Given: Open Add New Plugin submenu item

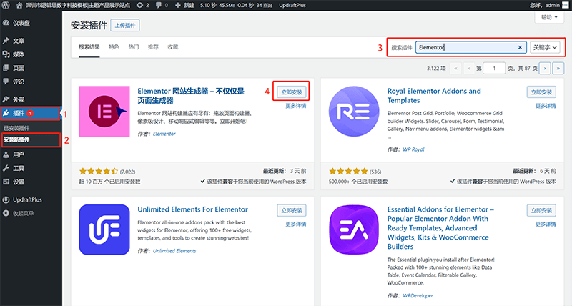Looking at the screenshot, I should coord(16,139).
